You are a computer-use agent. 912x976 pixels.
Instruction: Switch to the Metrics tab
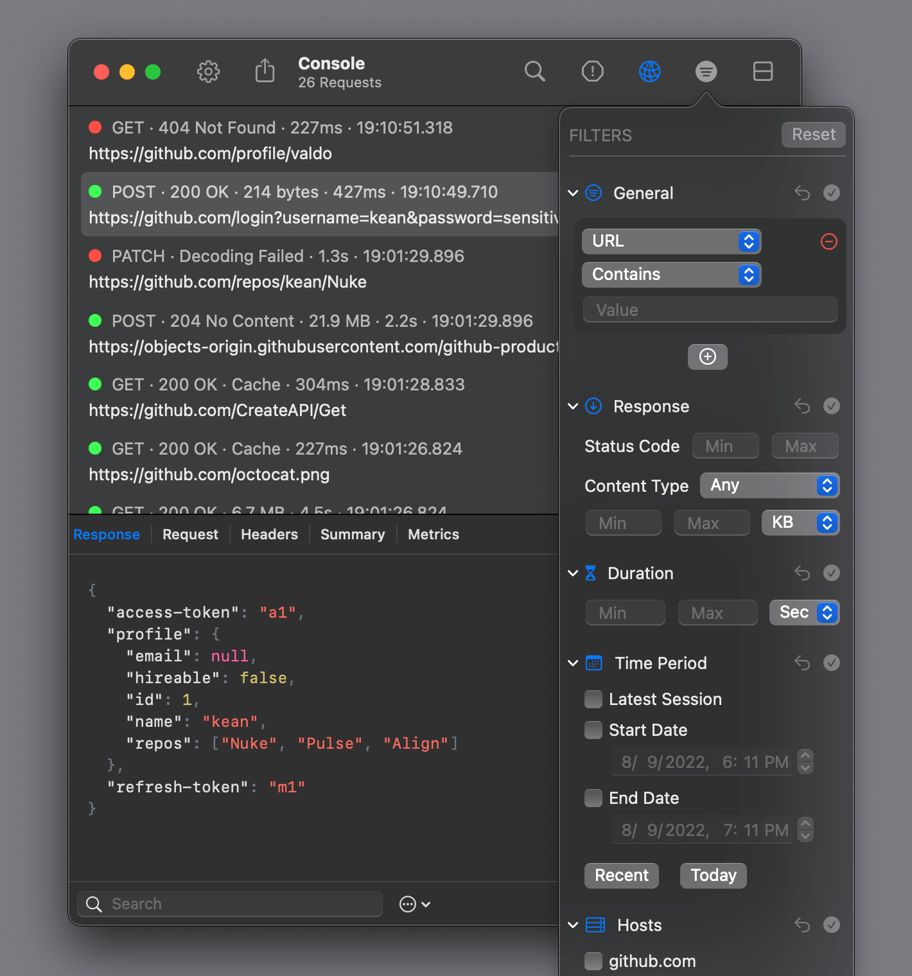[x=434, y=534]
